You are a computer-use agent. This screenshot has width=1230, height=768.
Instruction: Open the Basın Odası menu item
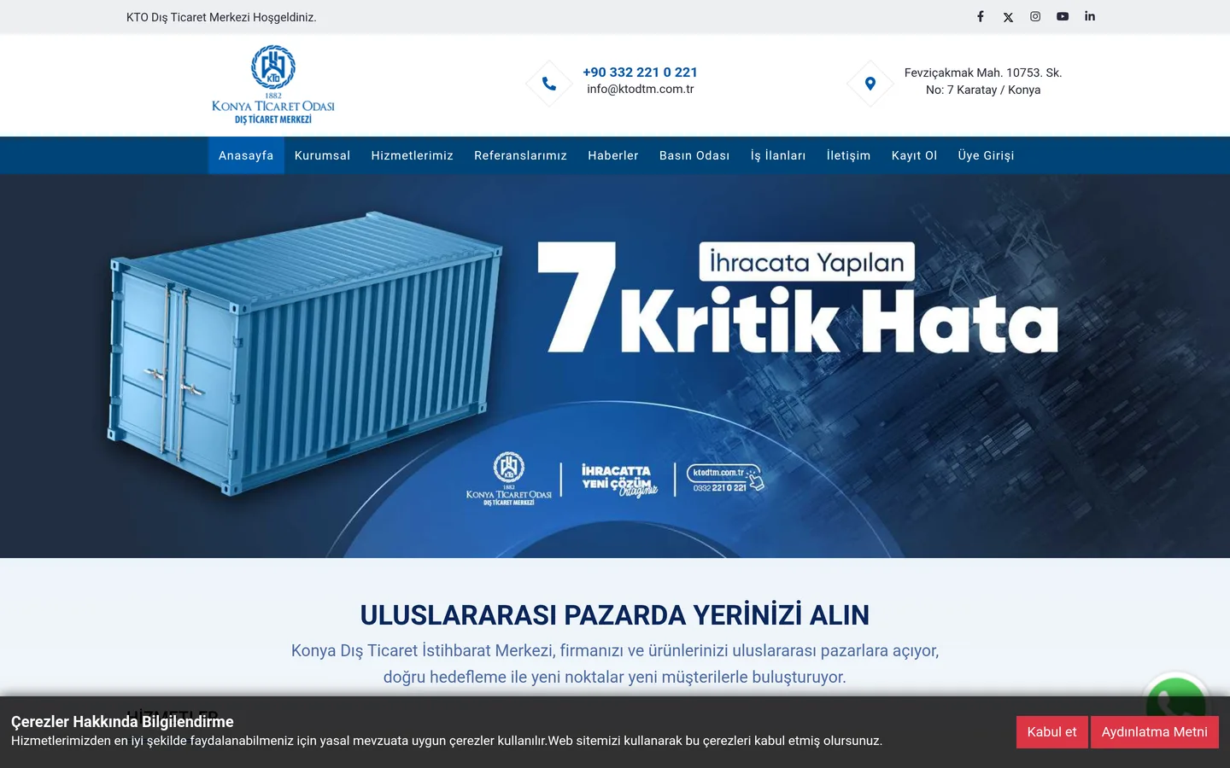click(694, 155)
